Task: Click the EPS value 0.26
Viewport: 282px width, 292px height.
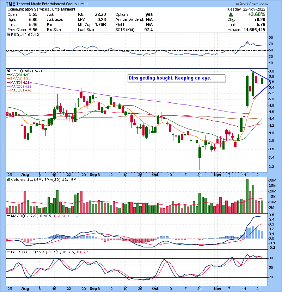Action: pyautogui.click(x=102, y=20)
